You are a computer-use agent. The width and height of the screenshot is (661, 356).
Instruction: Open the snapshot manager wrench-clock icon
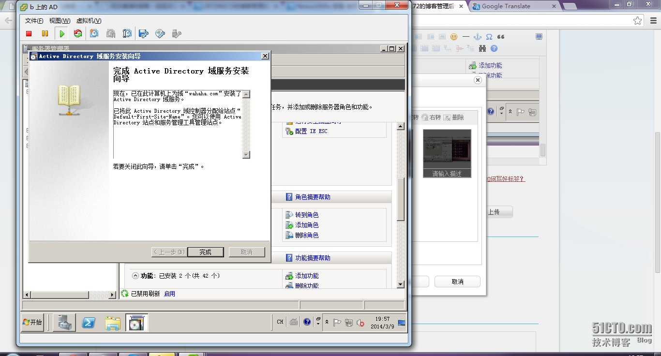pos(127,33)
